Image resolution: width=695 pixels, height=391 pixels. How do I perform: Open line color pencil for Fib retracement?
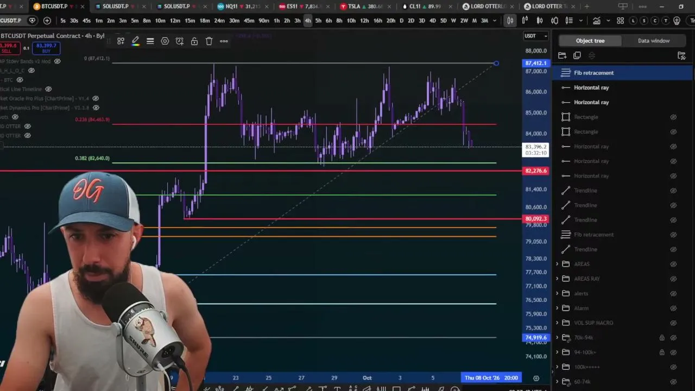point(135,41)
